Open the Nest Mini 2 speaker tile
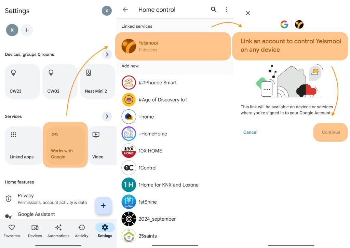The height and width of the screenshot is (248, 350). (x=97, y=82)
